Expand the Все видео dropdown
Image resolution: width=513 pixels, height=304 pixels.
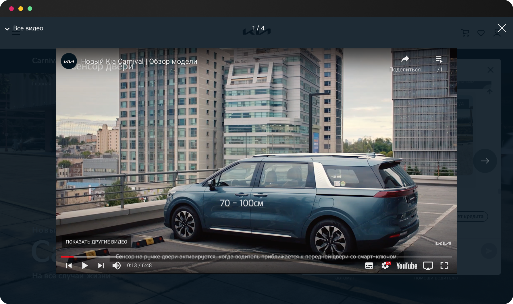point(24,28)
